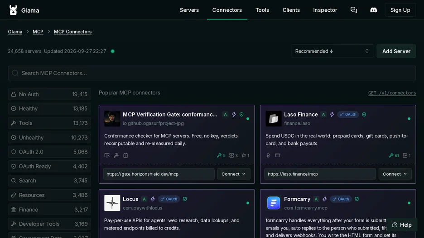Click the A grade badge on MCP Verification Gate card

pyautogui.click(x=225, y=115)
